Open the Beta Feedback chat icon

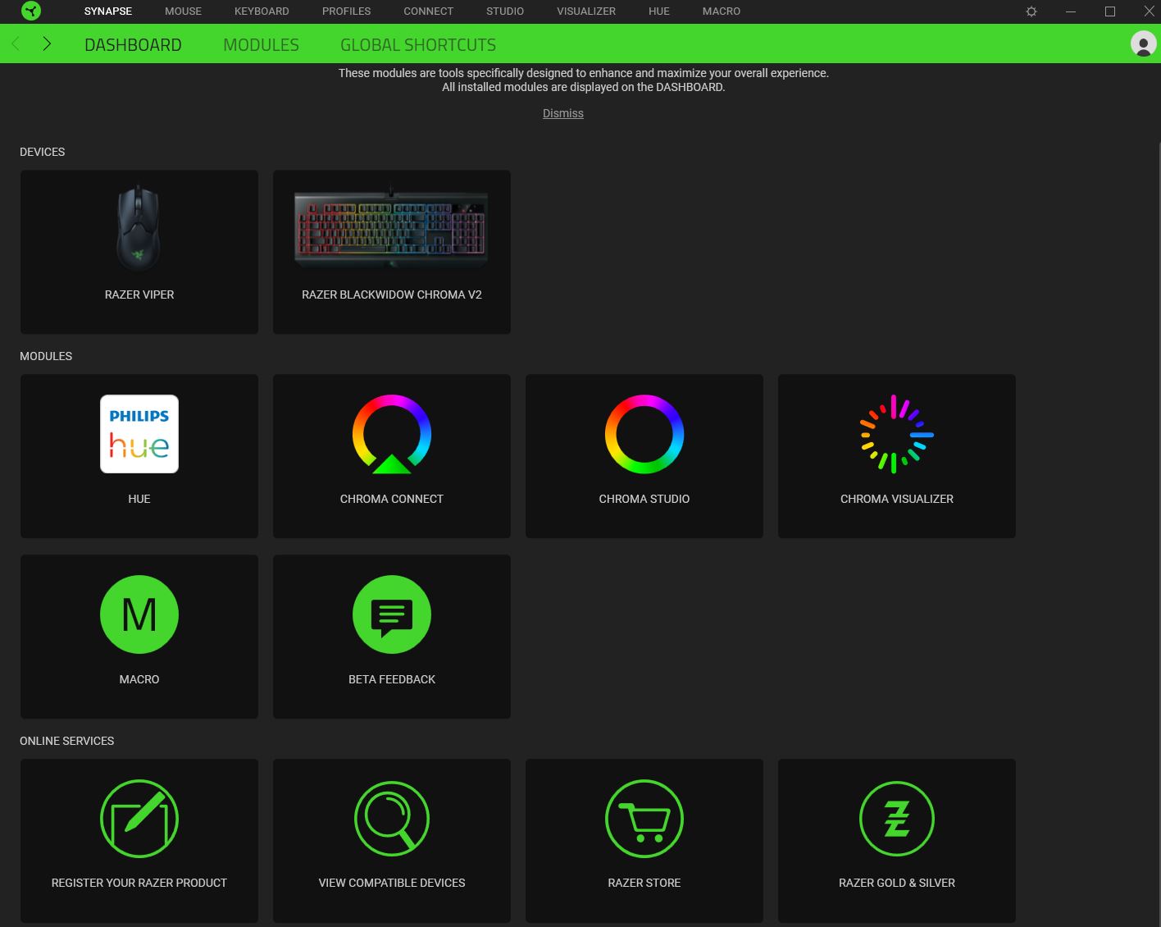click(392, 614)
